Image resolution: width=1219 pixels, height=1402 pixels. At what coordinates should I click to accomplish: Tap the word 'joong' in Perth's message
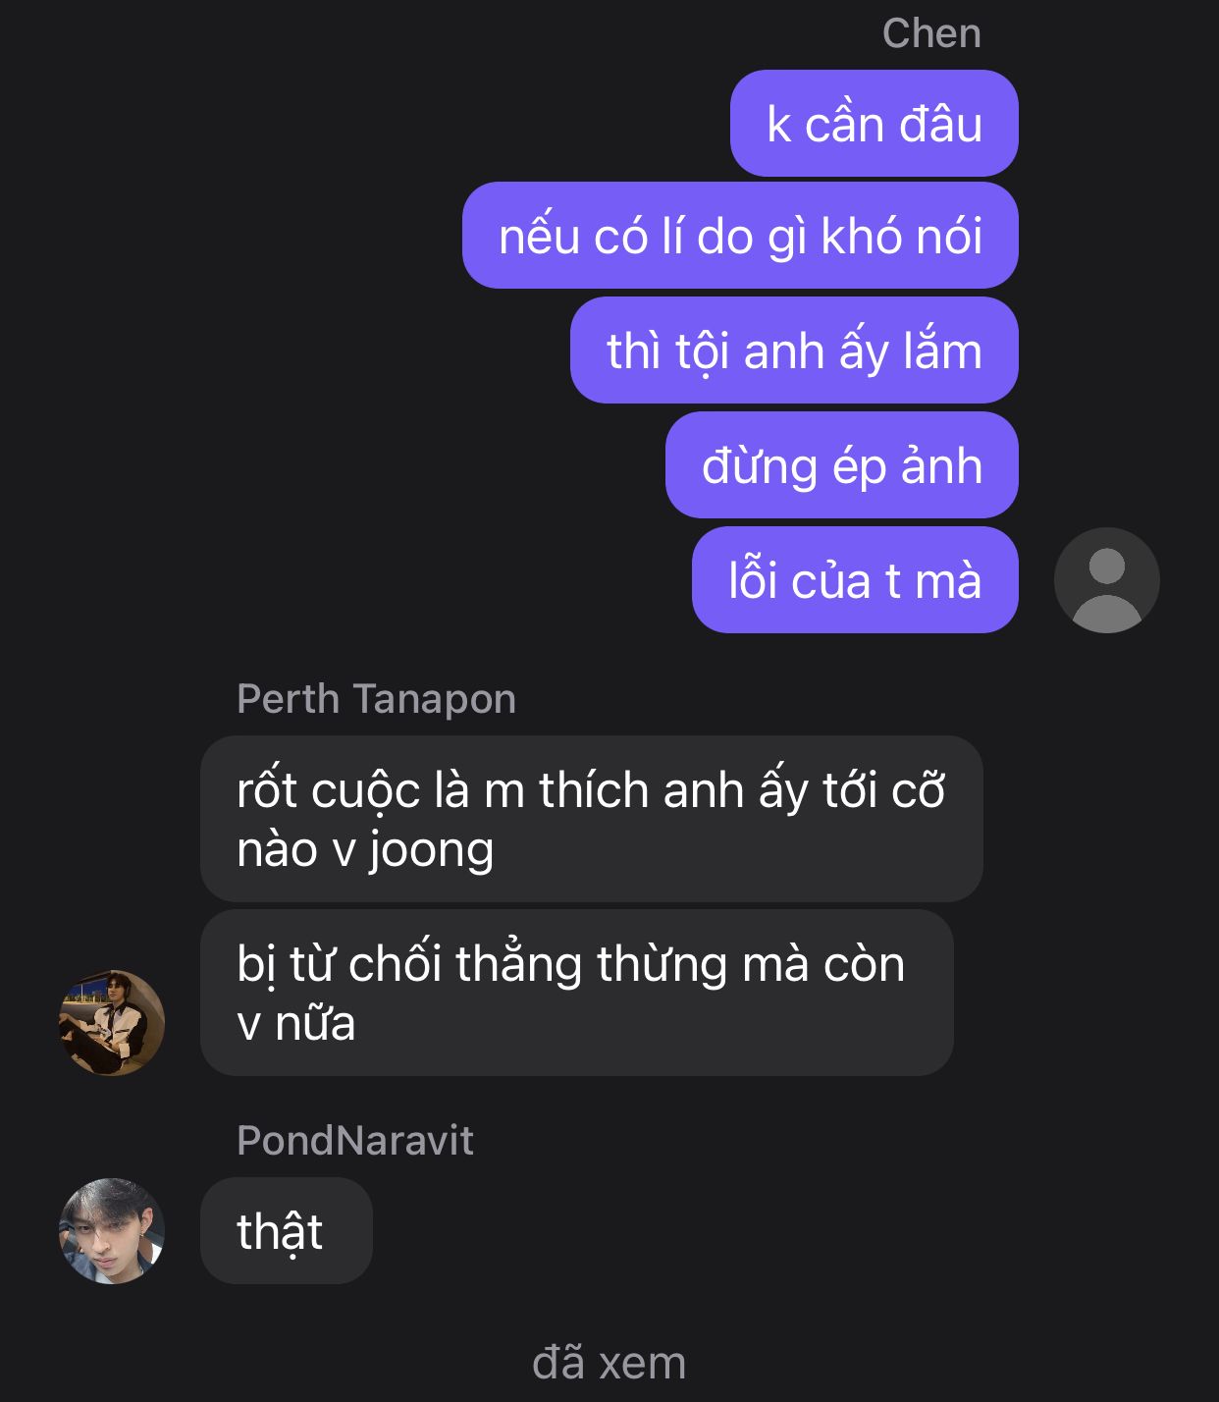pos(431,851)
